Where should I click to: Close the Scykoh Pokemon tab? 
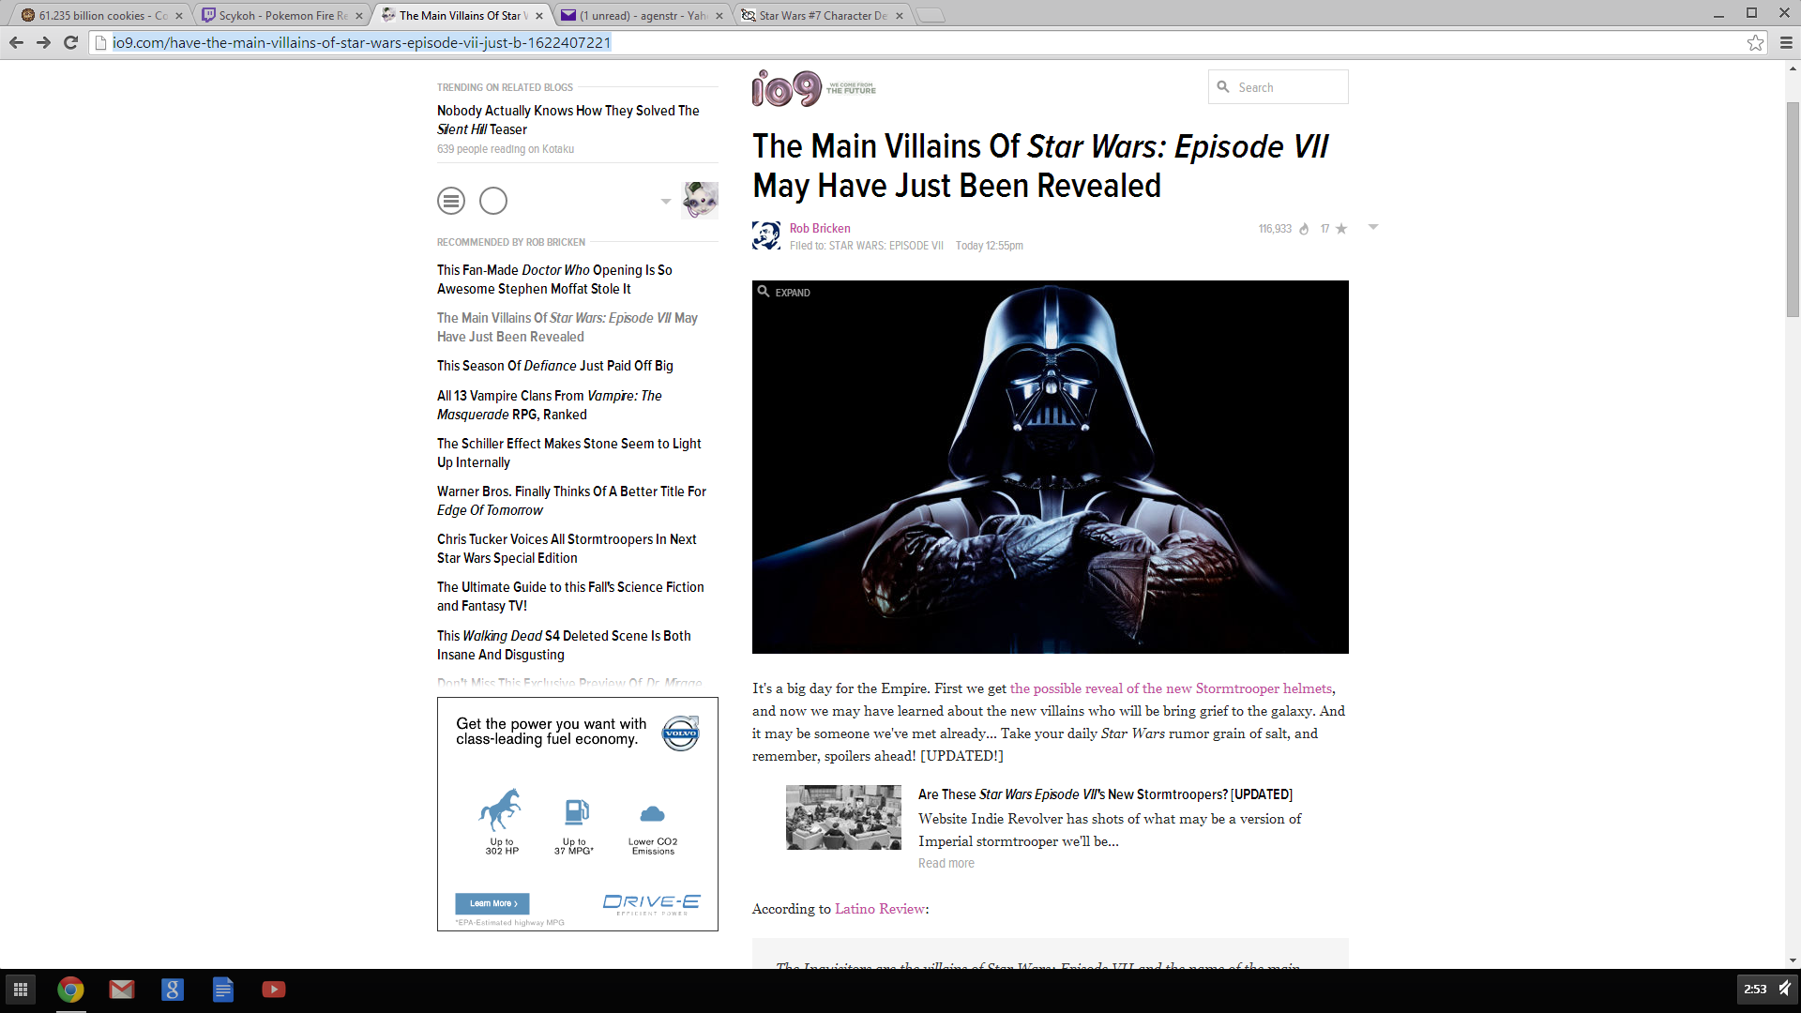pos(359,15)
